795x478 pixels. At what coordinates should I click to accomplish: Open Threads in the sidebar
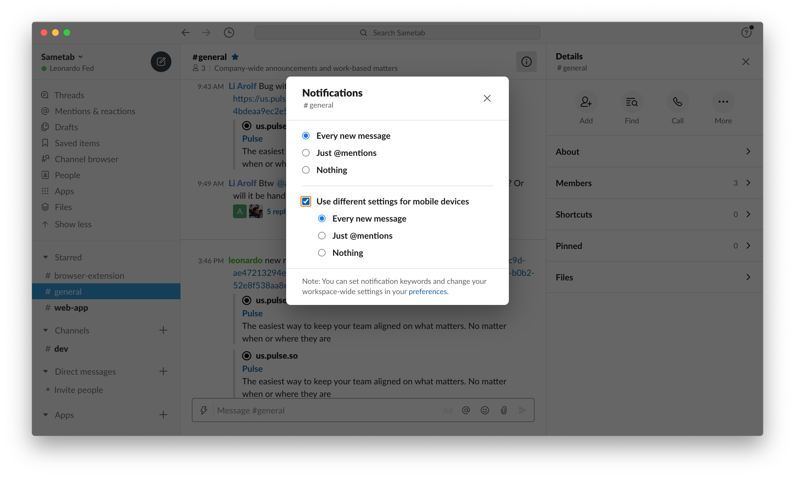pyautogui.click(x=69, y=95)
